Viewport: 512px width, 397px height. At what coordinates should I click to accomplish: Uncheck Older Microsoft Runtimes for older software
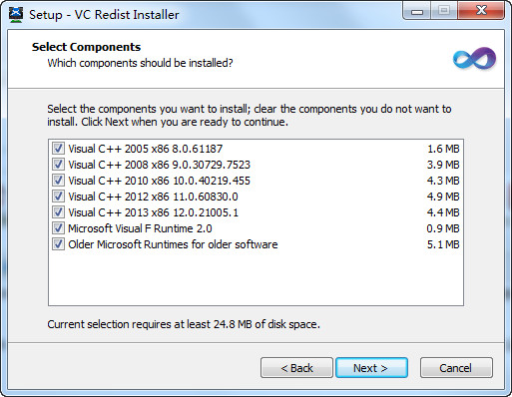click(58, 244)
